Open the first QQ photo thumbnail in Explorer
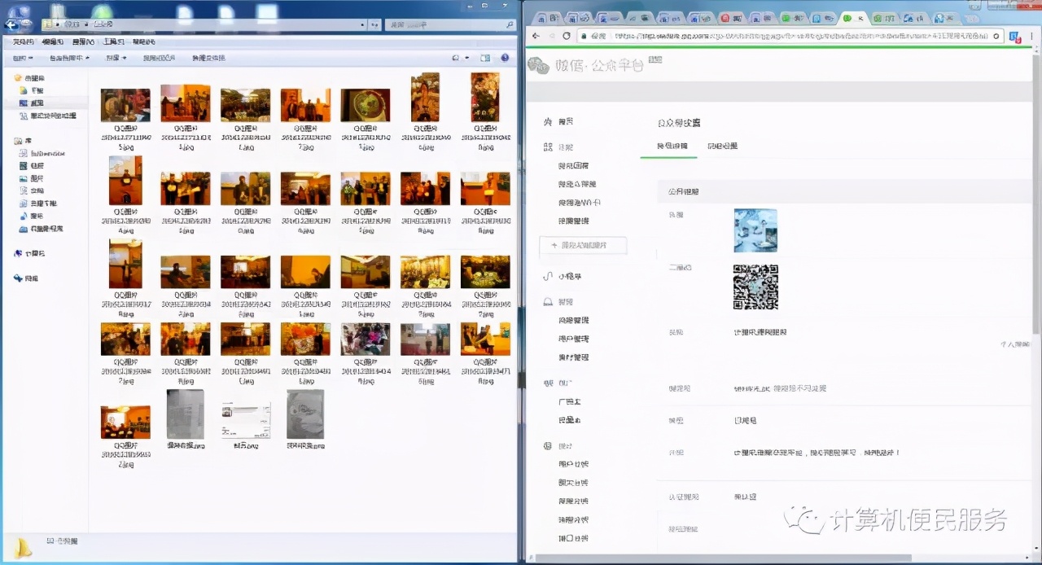 [125, 103]
